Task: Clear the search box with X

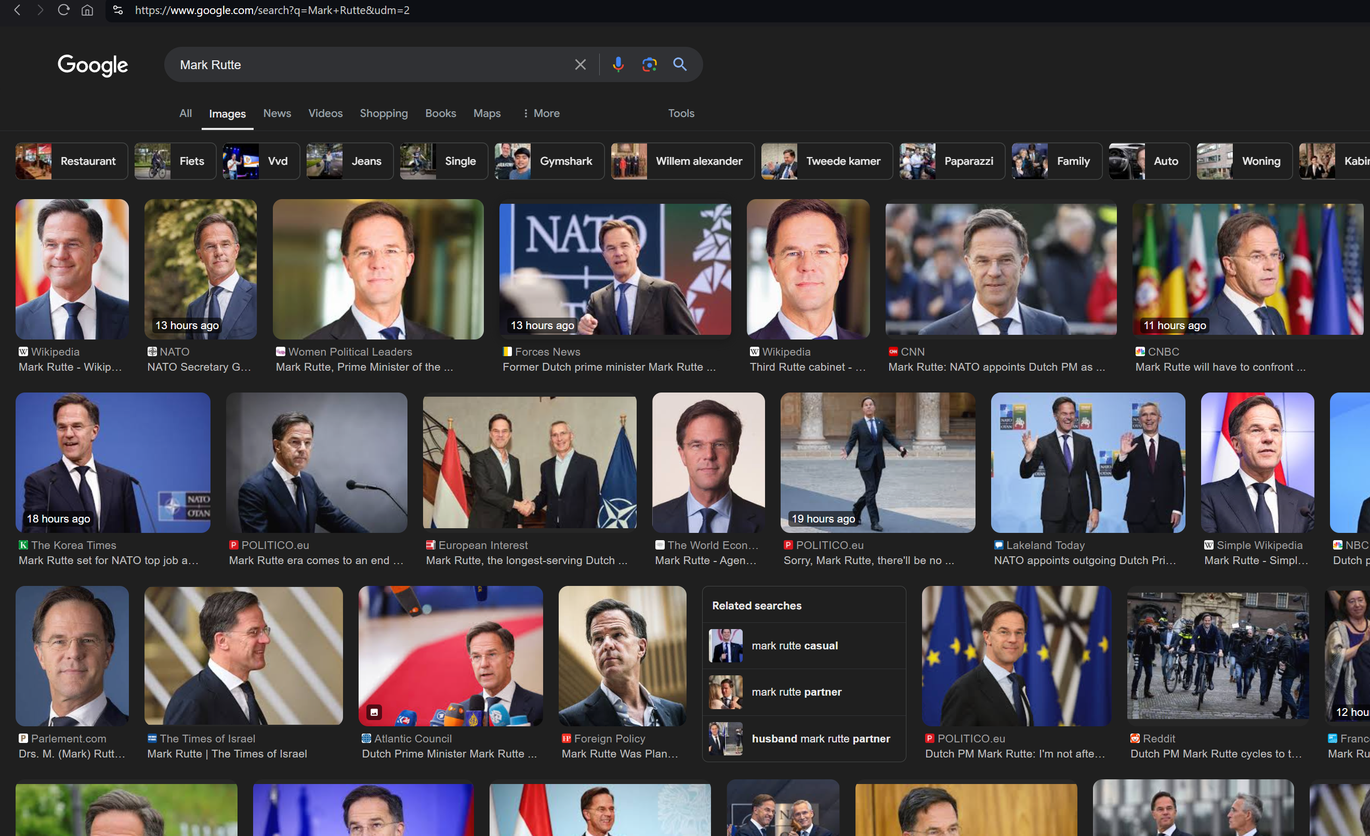Action: tap(580, 64)
